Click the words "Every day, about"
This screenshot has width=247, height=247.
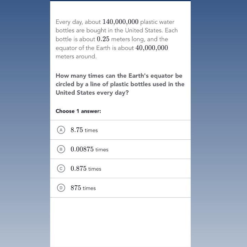point(78,22)
